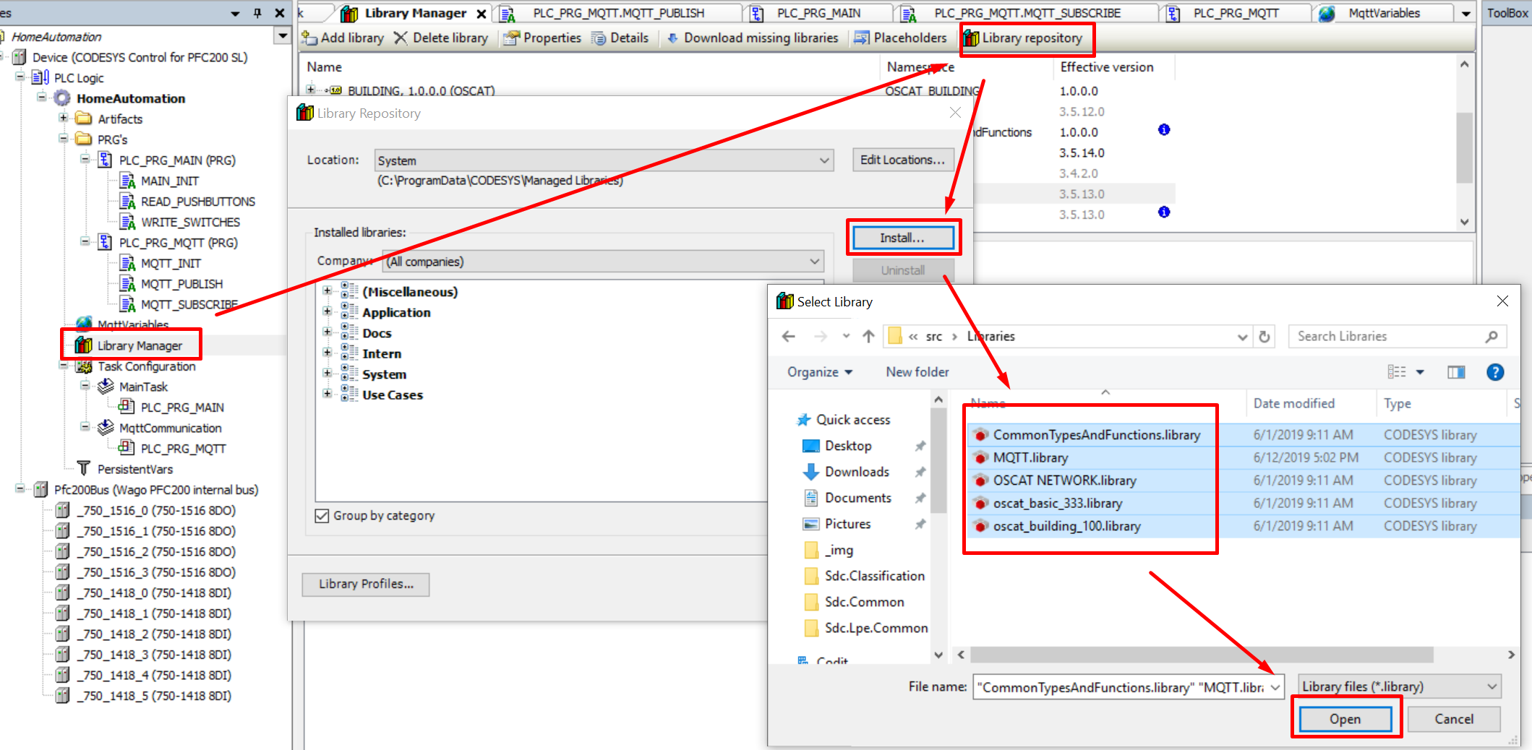Change file view layout icon
The width and height of the screenshot is (1532, 750).
click(x=1397, y=371)
